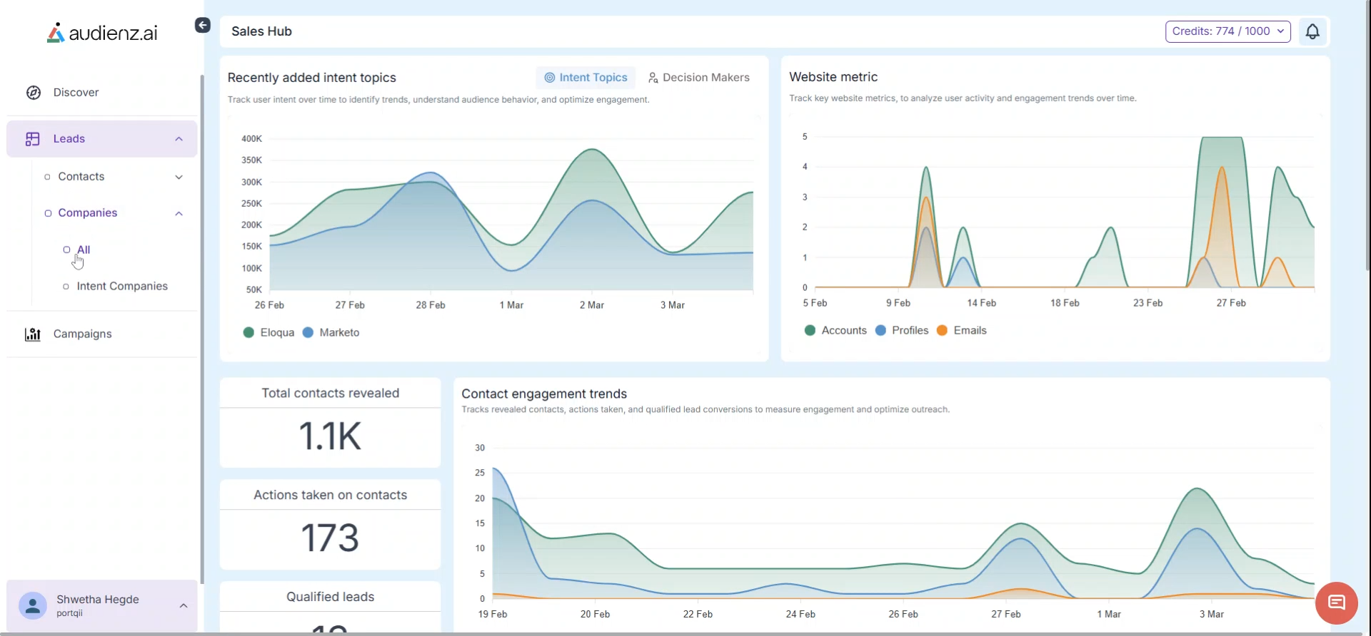Expand the Contacts submenu chevron
Image resolution: width=1371 pixels, height=636 pixels.
click(179, 178)
